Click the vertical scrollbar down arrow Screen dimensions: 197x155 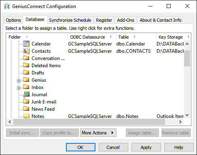[187, 115]
